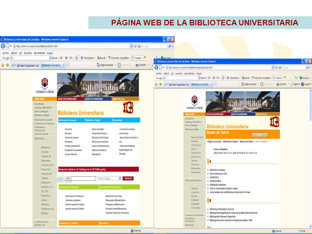This screenshot has height=234, width=312.
Task: Open Quick Tabs grid in the right window
Action: pyautogui.click(x=165, y=84)
